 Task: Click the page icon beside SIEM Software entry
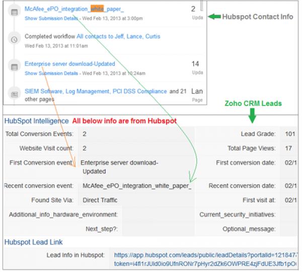coord(15,94)
